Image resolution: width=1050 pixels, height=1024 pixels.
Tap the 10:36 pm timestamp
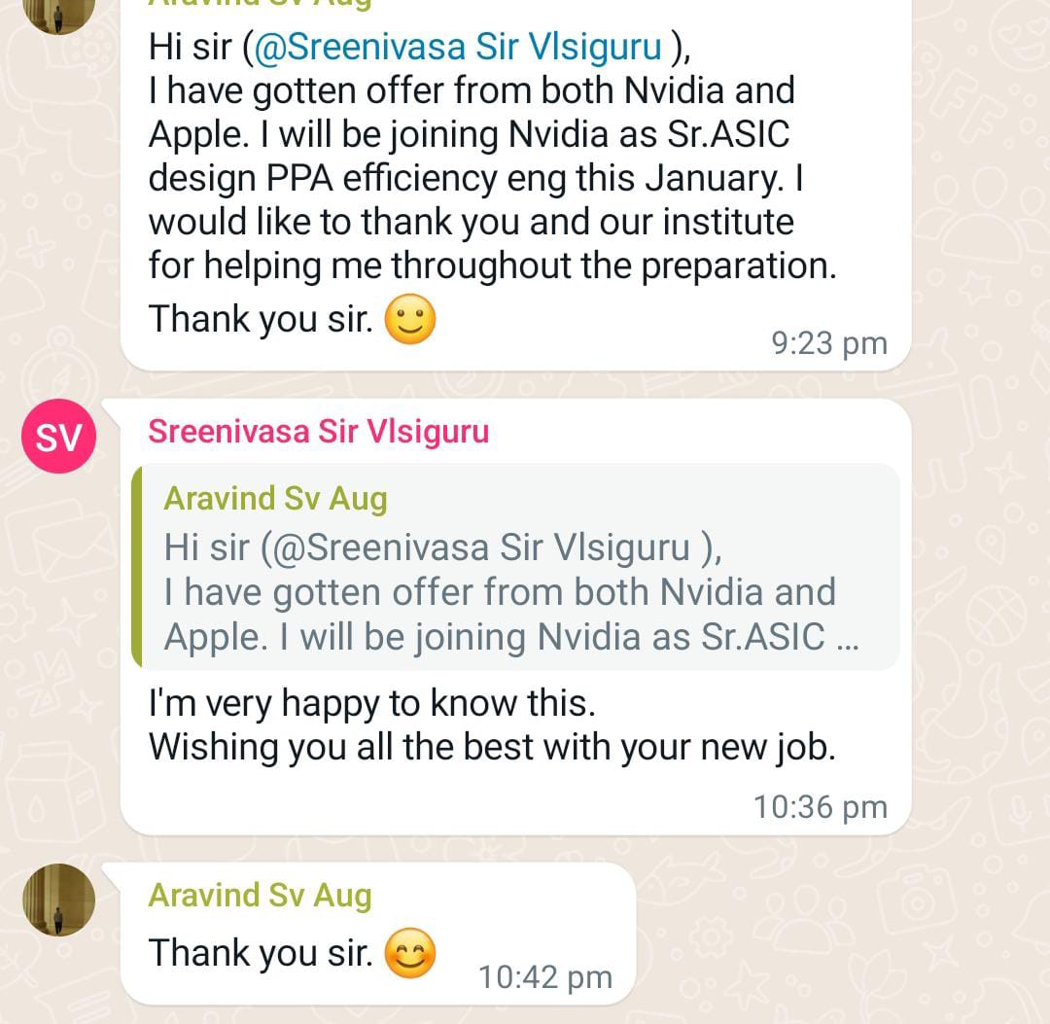[821, 807]
